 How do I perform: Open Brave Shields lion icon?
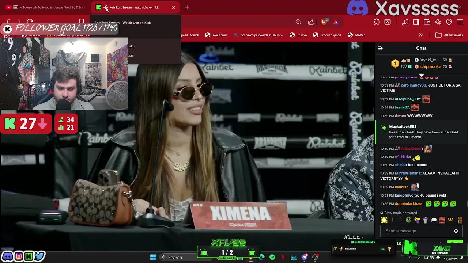[x=324, y=22]
